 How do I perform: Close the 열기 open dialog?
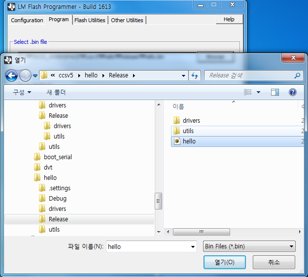coord(293,58)
